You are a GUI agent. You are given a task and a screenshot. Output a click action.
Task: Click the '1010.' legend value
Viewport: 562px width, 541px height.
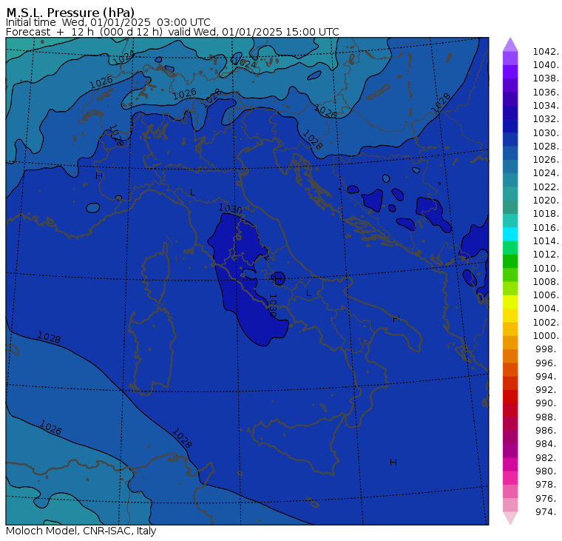pyautogui.click(x=546, y=268)
